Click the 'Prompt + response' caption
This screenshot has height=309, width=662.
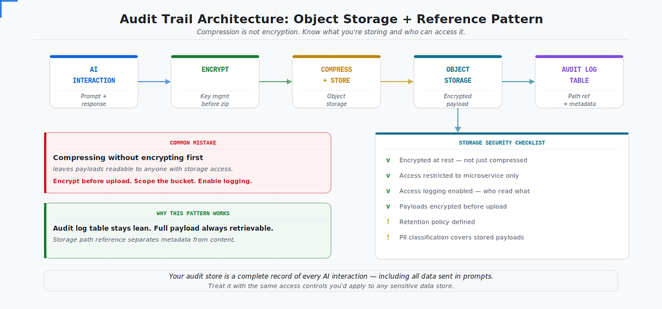94,100
